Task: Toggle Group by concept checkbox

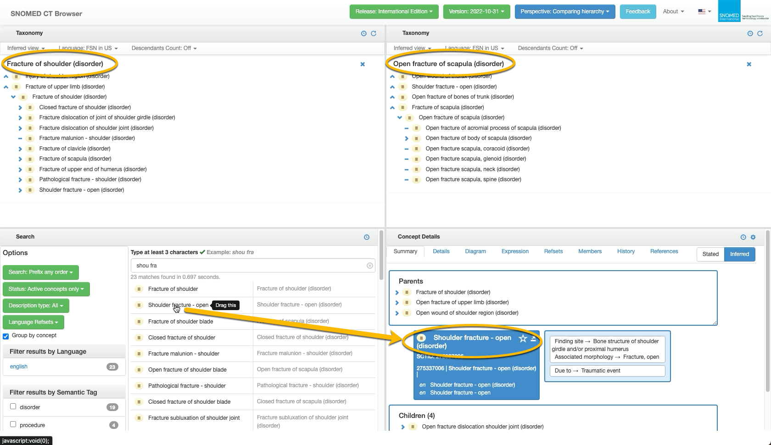Action: (6, 336)
